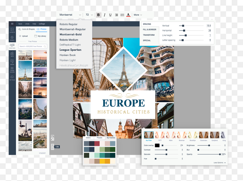The image size is (243, 181).
Task: Select HelveticaNeueCyr-UltraLight font
Action: point(74,66)
